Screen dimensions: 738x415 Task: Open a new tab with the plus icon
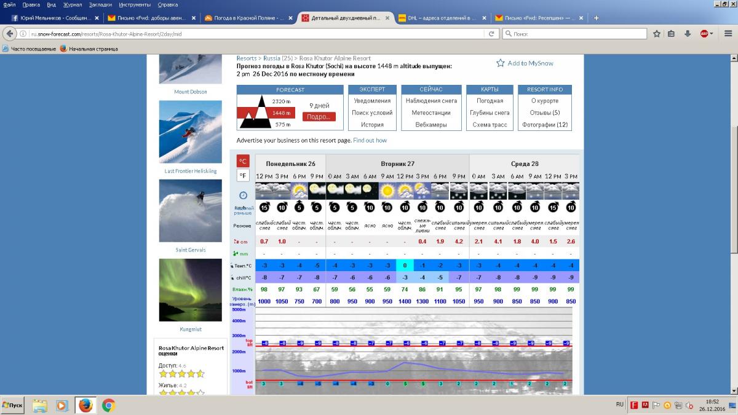[596, 18]
